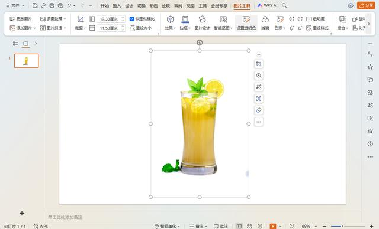The height and width of the screenshot is (229, 379).
Task: Click the 更改图片 (change picture) button
Action: click(21, 19)
